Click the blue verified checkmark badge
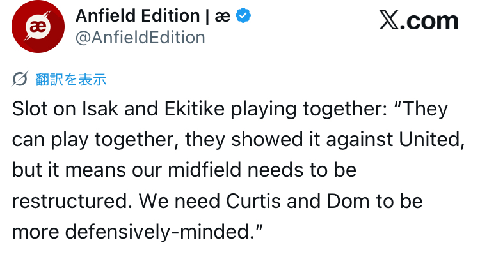480x259 pixels. pos(243,16)
